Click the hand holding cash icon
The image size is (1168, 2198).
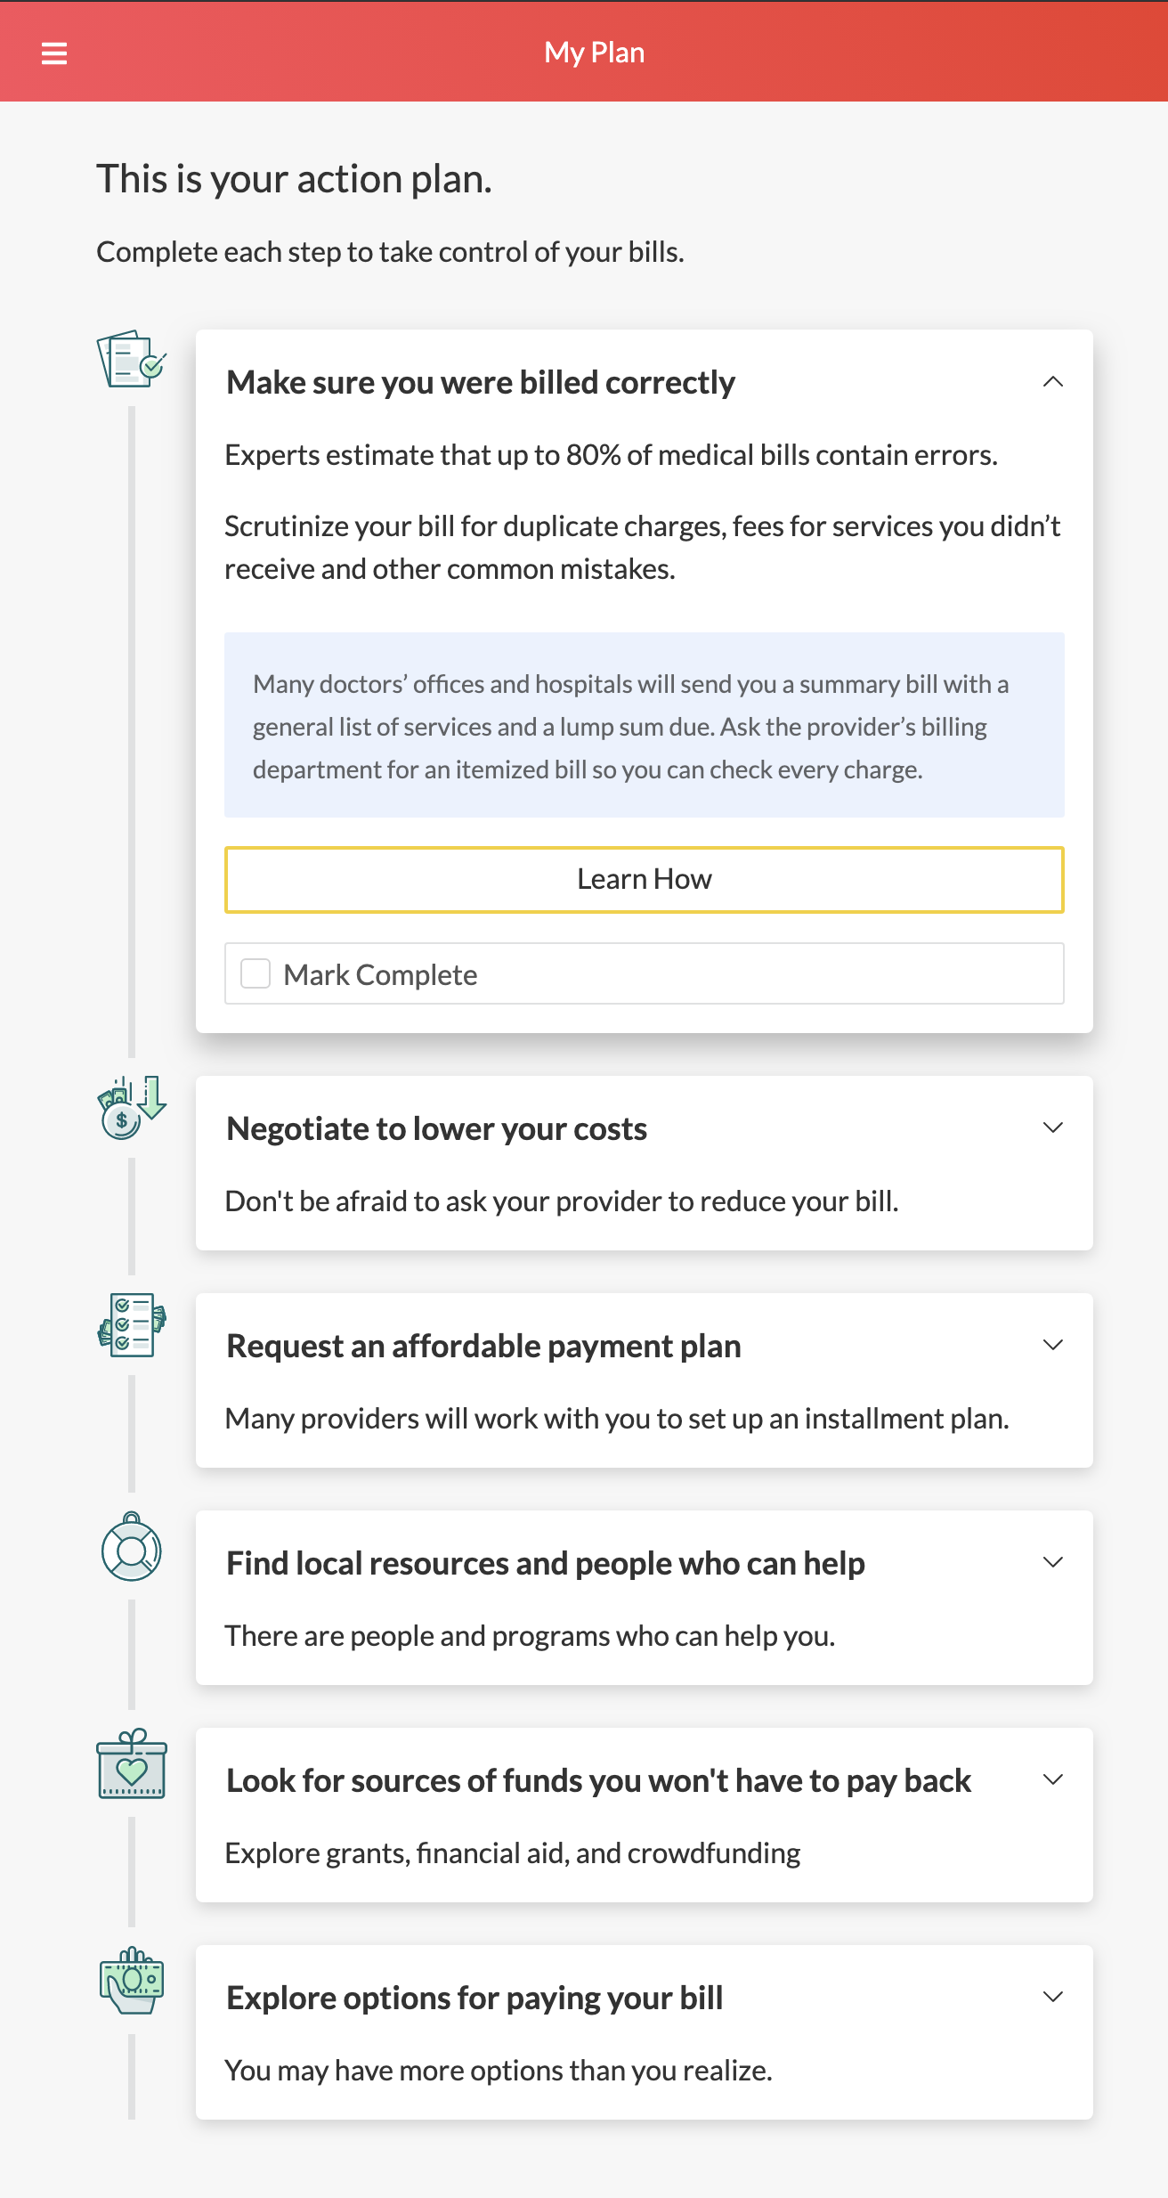pos(131,1981)
